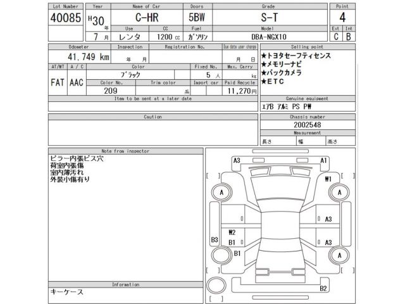Viewport: 405px width, 304px height.
Task: Click the Lot Number header label
Action: 66,6
